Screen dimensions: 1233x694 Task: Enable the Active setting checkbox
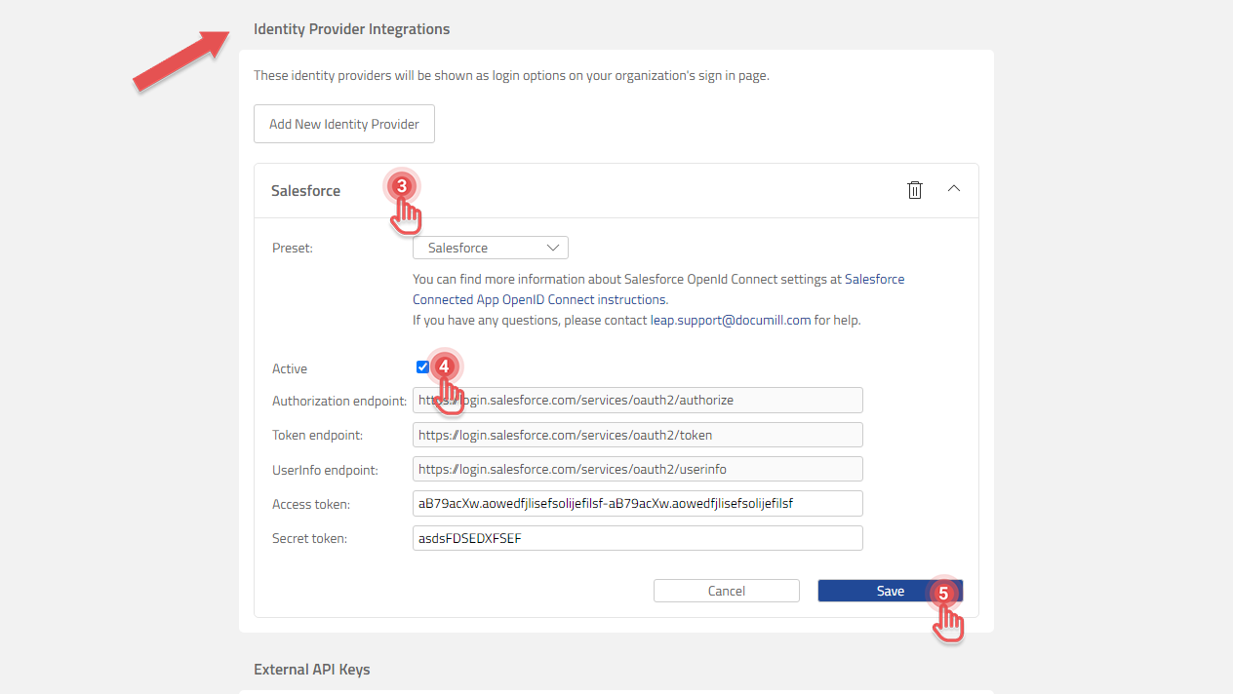(x=422, y=366)
